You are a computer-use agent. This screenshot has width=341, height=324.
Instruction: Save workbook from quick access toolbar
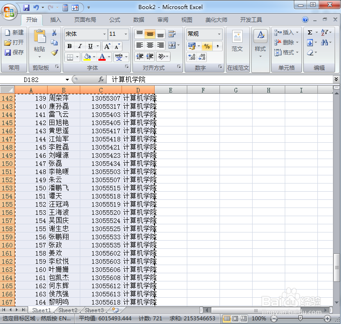tap(27, 8)
